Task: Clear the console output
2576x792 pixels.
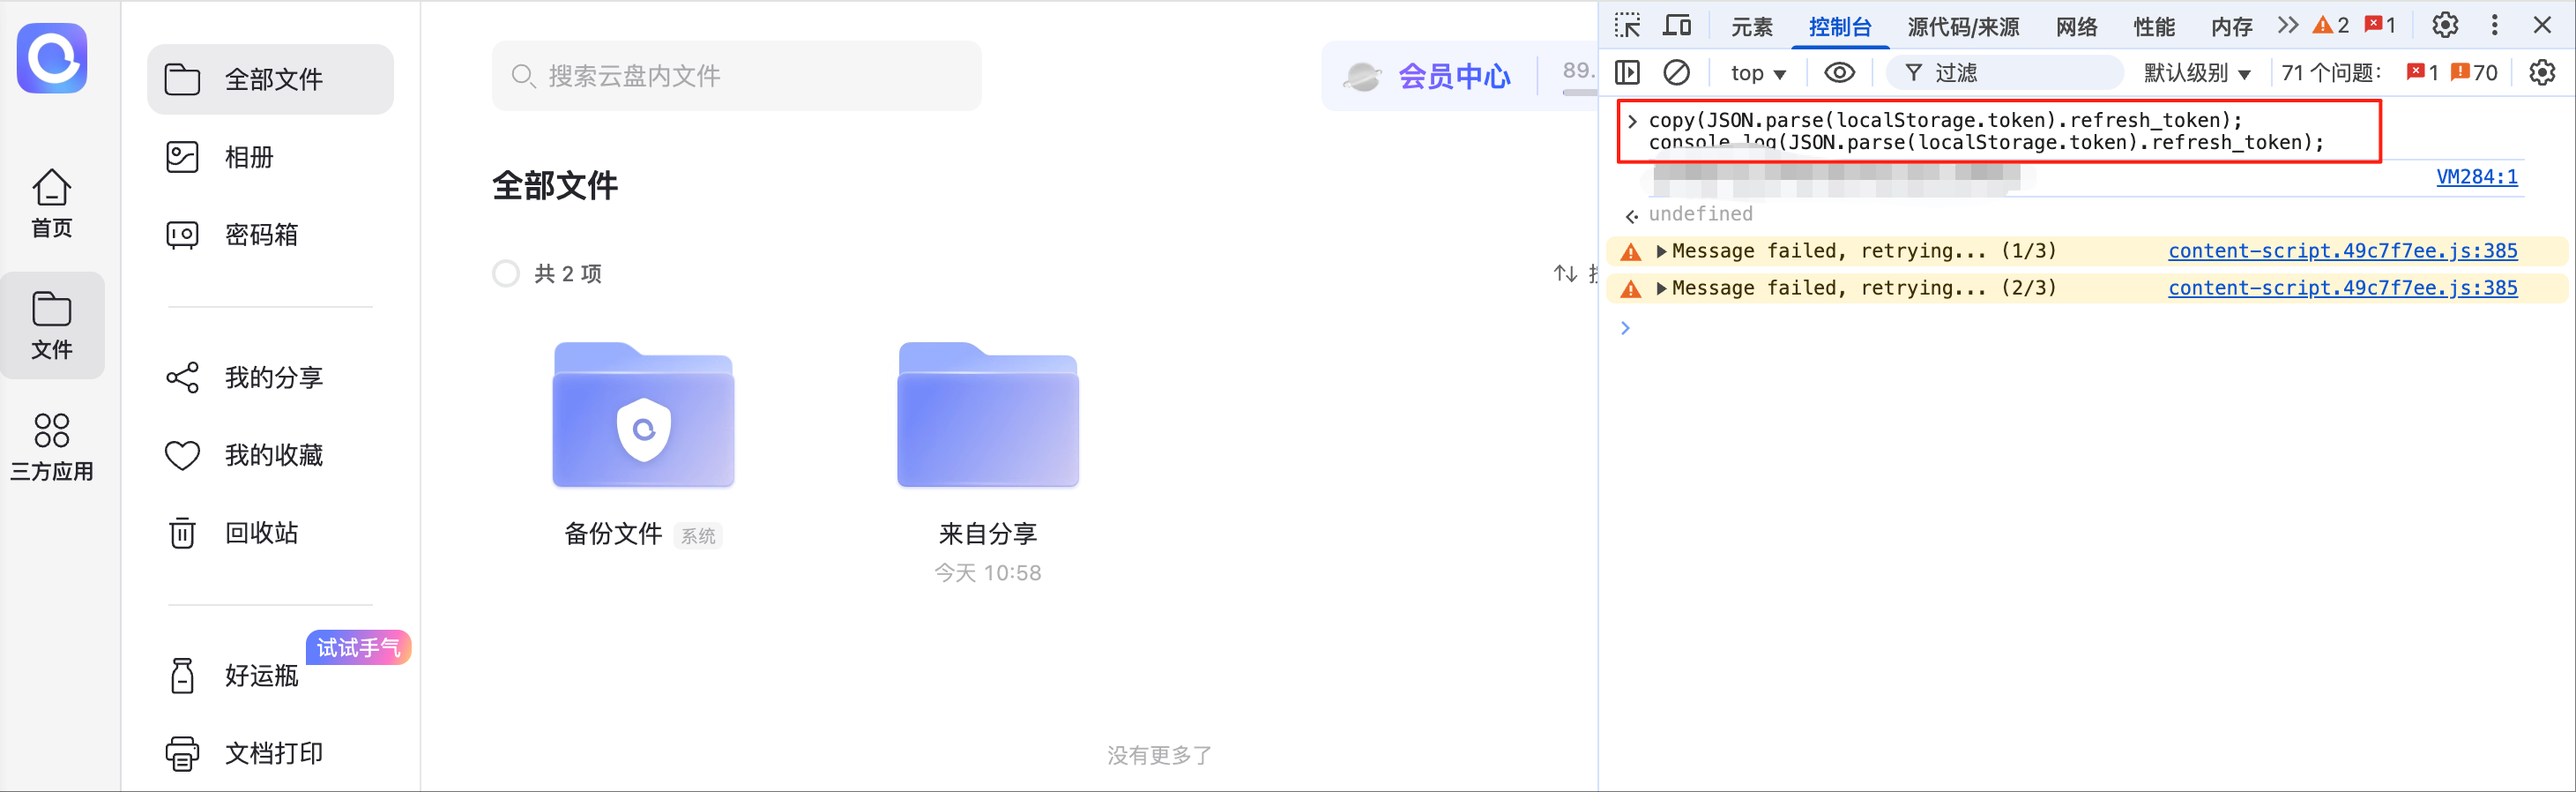Action: pos(1676,72)
